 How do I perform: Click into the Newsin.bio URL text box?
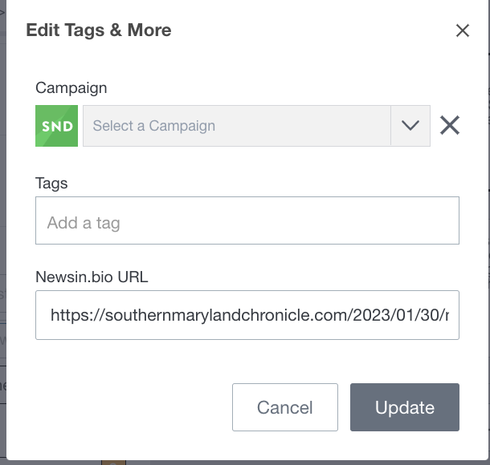[x=247, y=315]
